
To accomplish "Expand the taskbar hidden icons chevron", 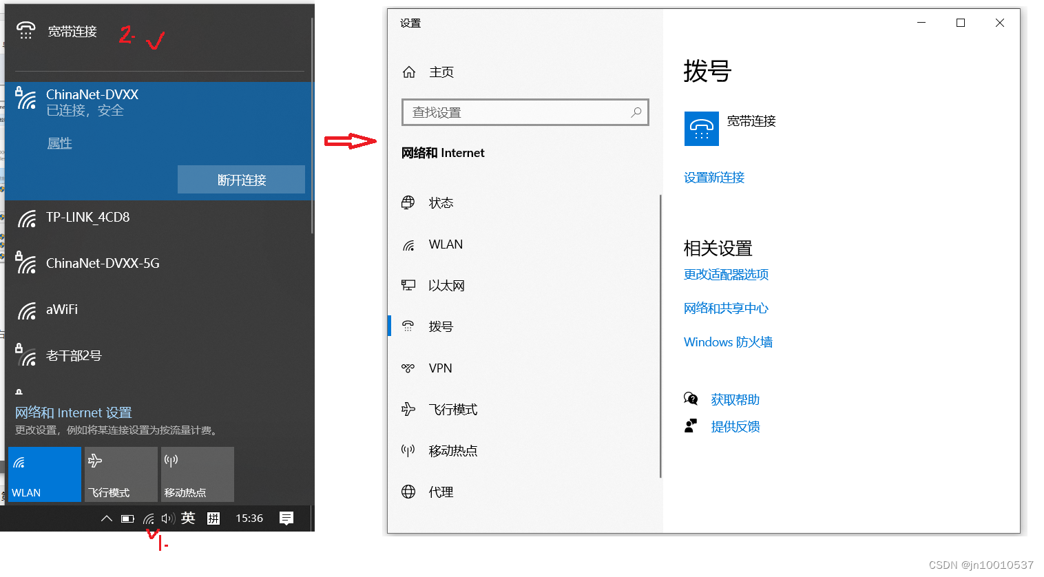I will (x=107, y=518).
